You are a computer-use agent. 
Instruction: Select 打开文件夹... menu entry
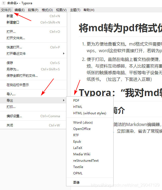33,38
